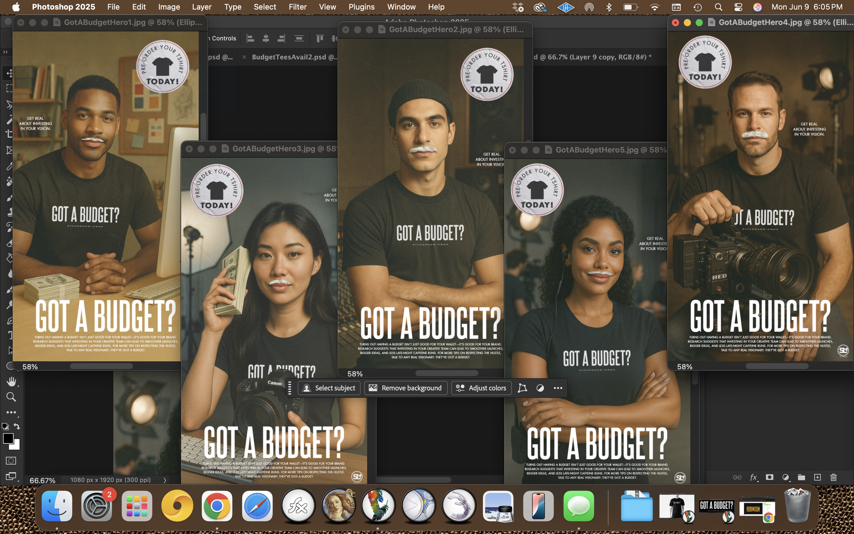Toggle macOS Control Center in menu bar

738,7
